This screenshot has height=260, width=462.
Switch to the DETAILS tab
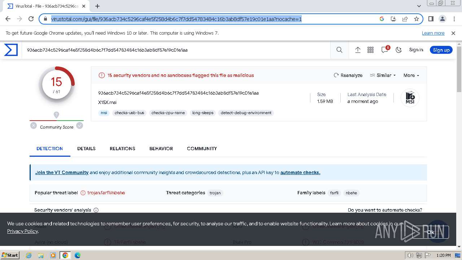tap(86, 148)
